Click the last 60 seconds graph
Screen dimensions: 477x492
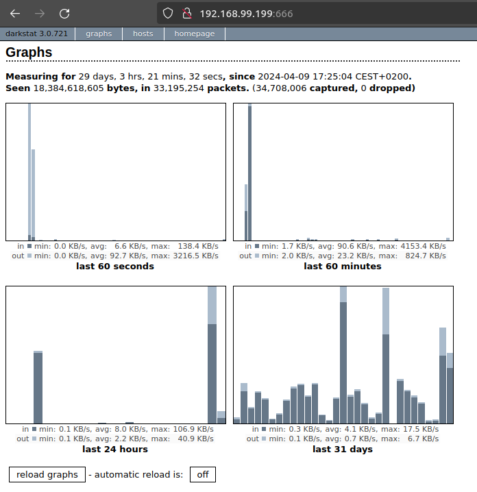tap(116, 171)
